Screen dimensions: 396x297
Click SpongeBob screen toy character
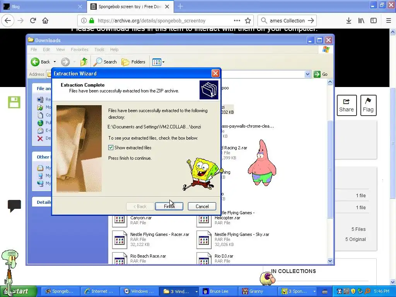click(202, 174)
